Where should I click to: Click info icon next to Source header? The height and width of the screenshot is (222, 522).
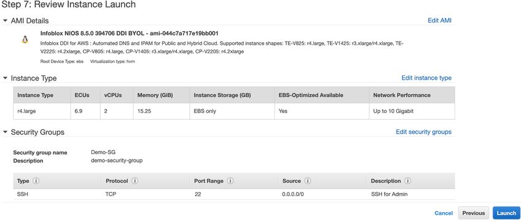coord(308,181)
